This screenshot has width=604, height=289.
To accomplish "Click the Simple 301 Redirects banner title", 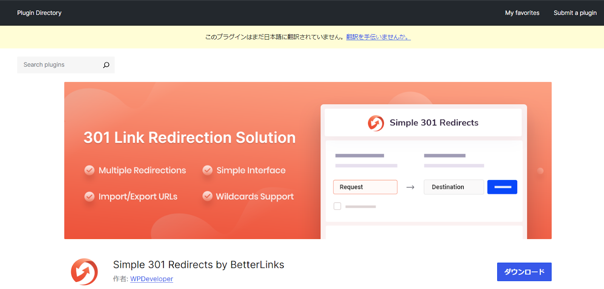I will pos(434,123).
